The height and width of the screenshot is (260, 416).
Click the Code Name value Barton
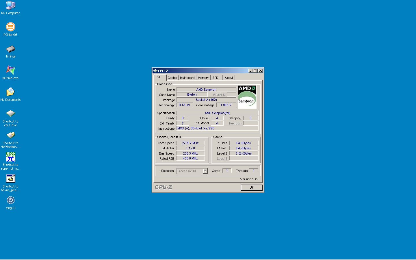point(192,94)
